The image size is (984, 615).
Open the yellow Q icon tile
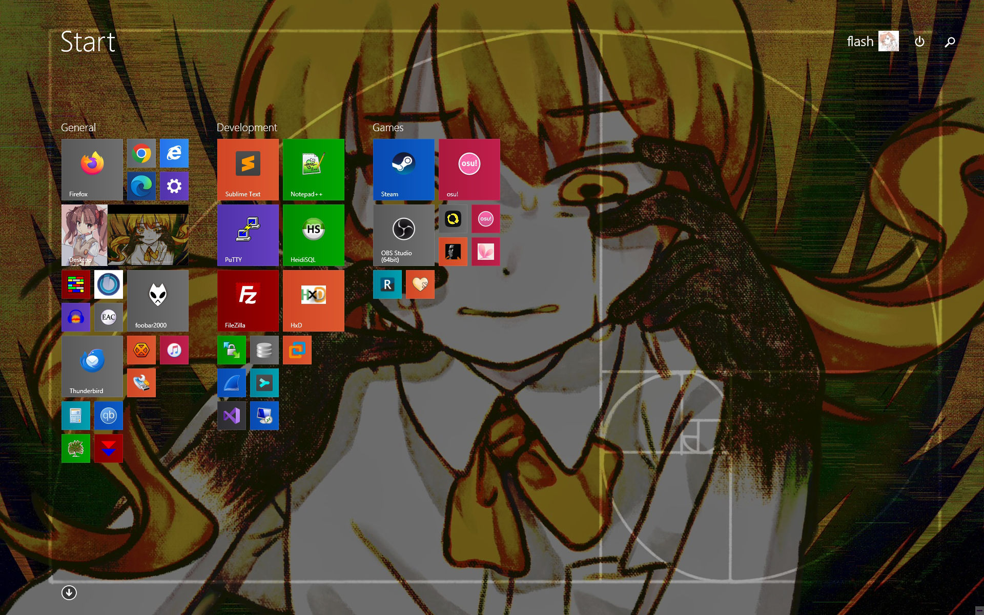[453, 219]
